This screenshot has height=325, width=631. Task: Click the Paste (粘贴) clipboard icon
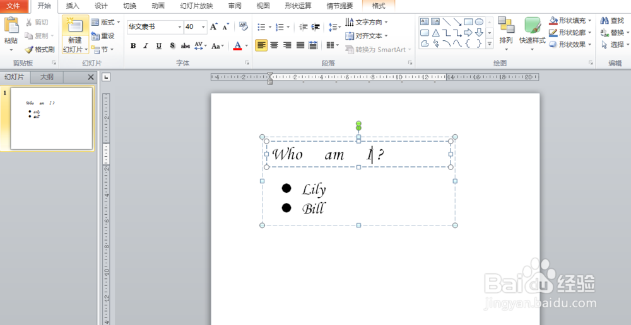(11, 25)
